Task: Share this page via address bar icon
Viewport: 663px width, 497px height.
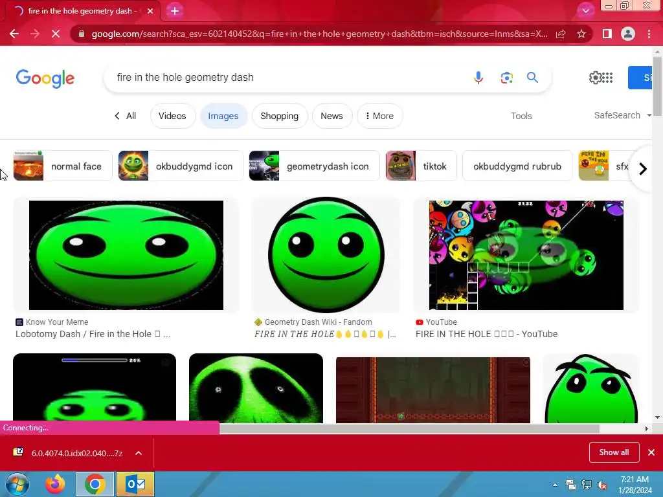Action: [x=561, y=34]
